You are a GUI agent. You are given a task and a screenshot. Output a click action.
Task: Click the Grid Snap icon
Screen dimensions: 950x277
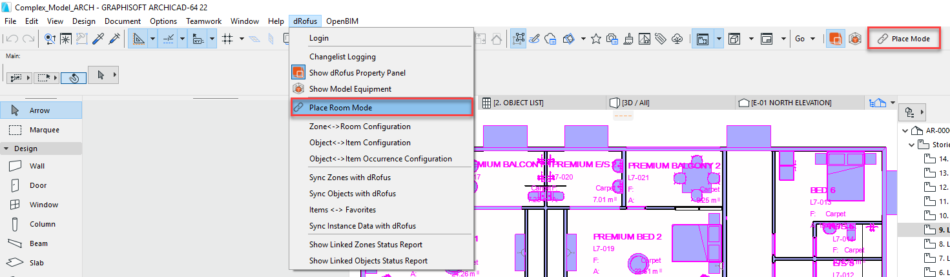tap(227, 39)
